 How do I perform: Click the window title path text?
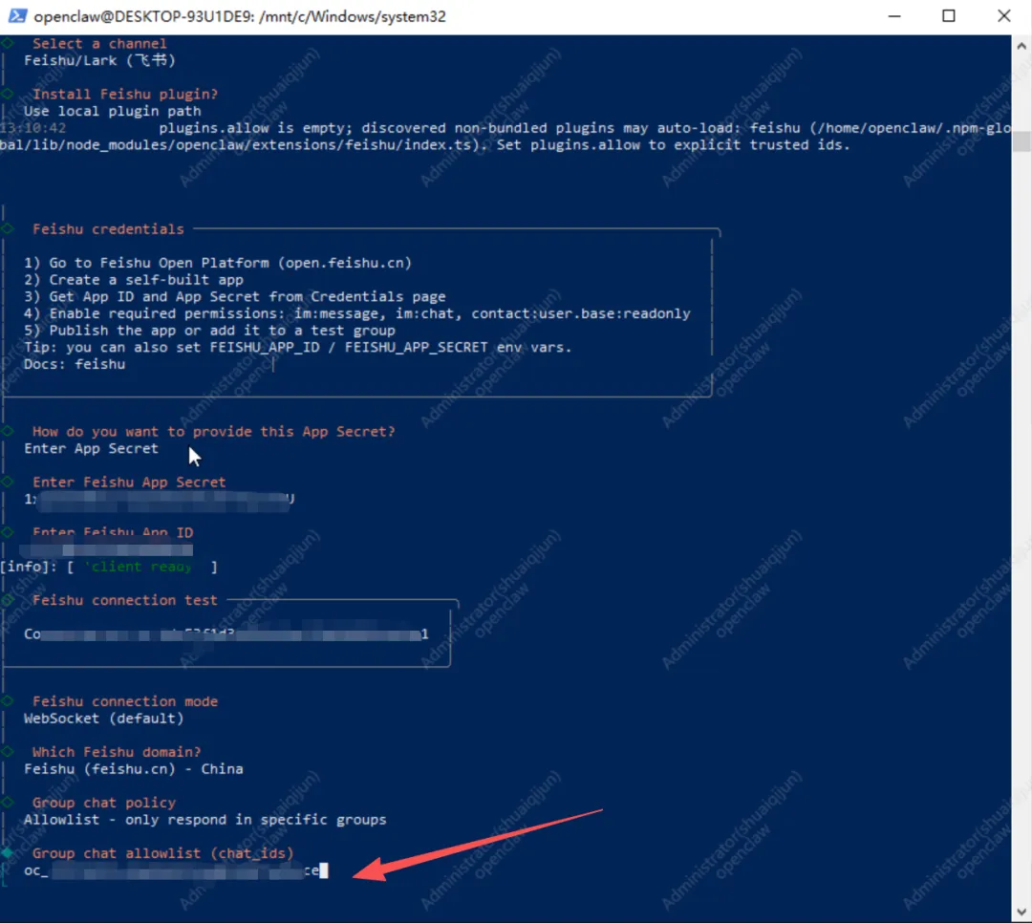(x=240, y=16)
